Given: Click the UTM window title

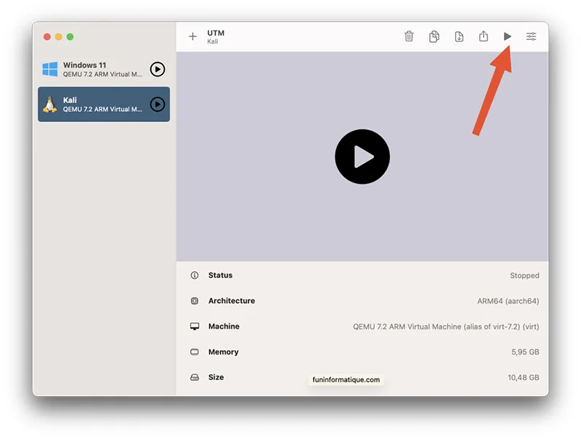Looking at the screenshot, I should (216, 33).
